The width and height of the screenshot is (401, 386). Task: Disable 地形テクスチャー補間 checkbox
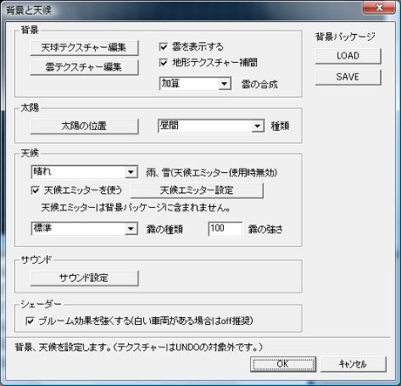(164, 63)
